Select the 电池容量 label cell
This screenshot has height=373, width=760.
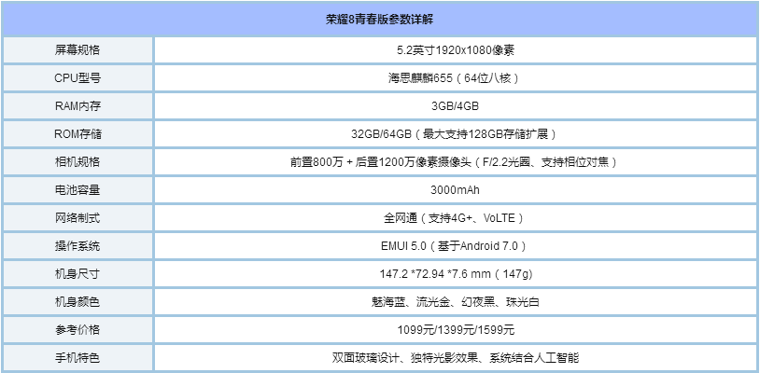pos(77,190)
